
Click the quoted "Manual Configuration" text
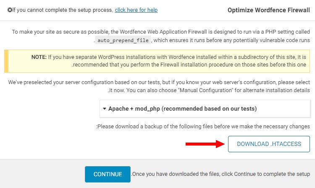pyautogui.click(x=205, y=90)
